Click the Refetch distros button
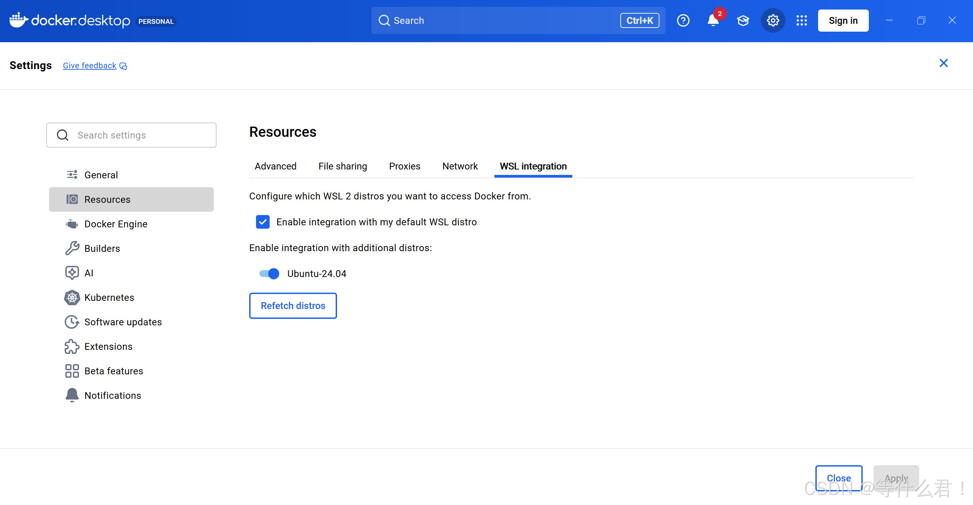The image size is (973, 505). coord(293,306)
